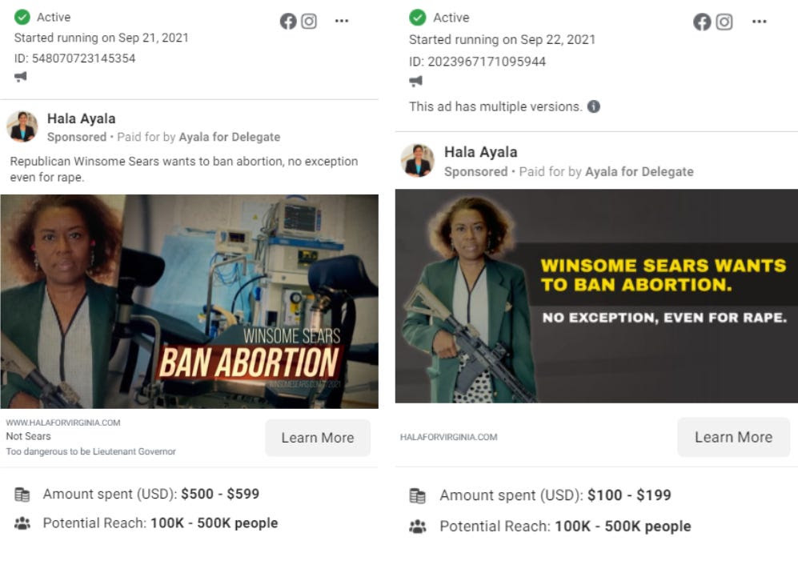Click the '$500 - $599' amount spent value
This screenshot has width=798, height=573.
pyautogui.click(x=220, y=494)
